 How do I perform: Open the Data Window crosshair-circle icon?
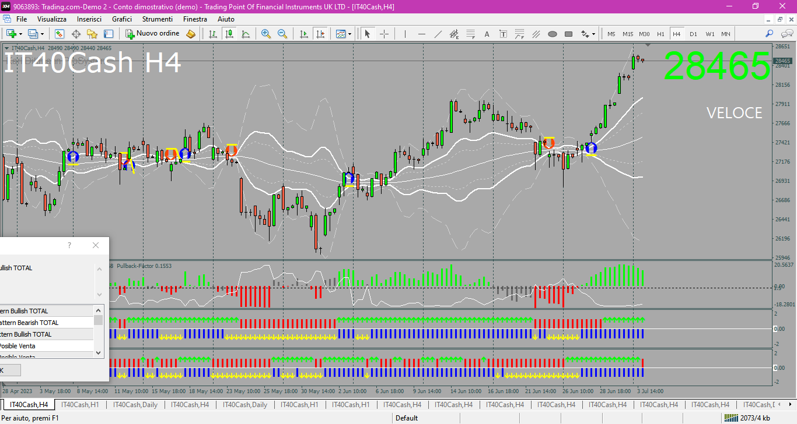76,34
